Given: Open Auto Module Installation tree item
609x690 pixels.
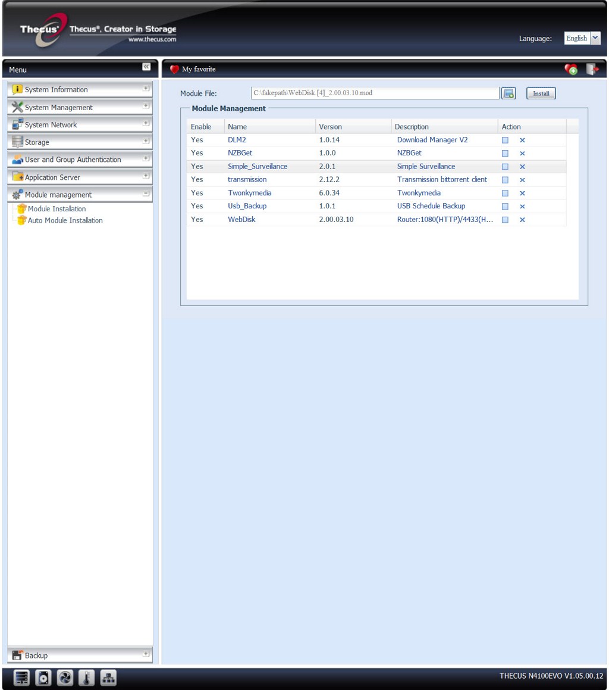Looking at the screenshot, I should 65,220.
